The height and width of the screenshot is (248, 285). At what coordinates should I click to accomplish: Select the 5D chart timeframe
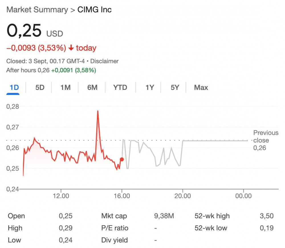coord(39,88)
